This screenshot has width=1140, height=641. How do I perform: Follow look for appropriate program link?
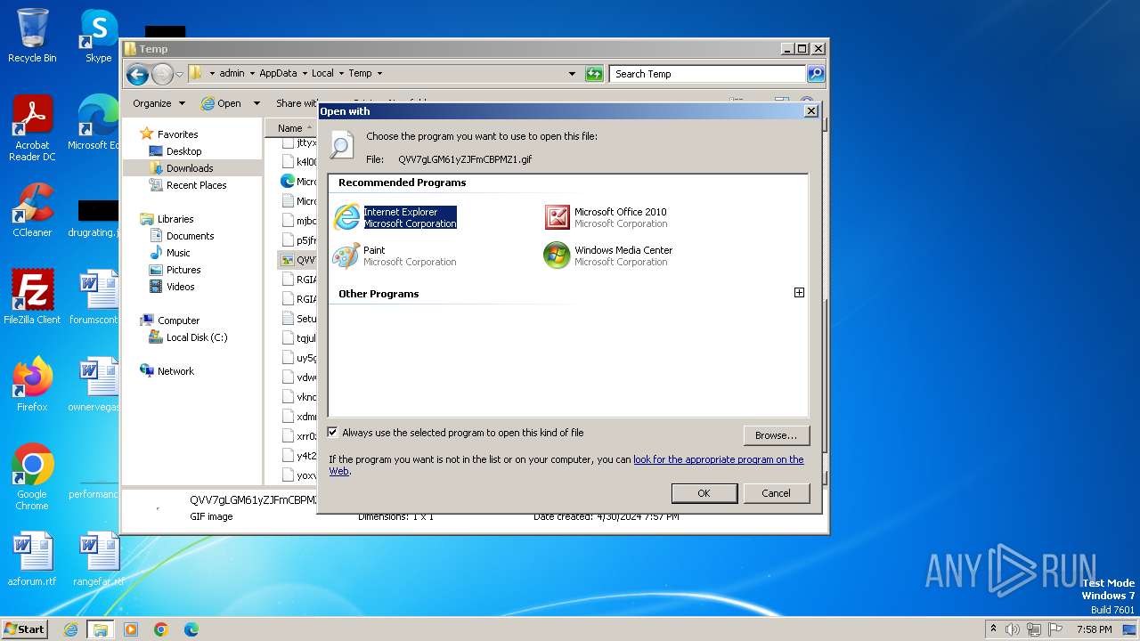(718, 459)
